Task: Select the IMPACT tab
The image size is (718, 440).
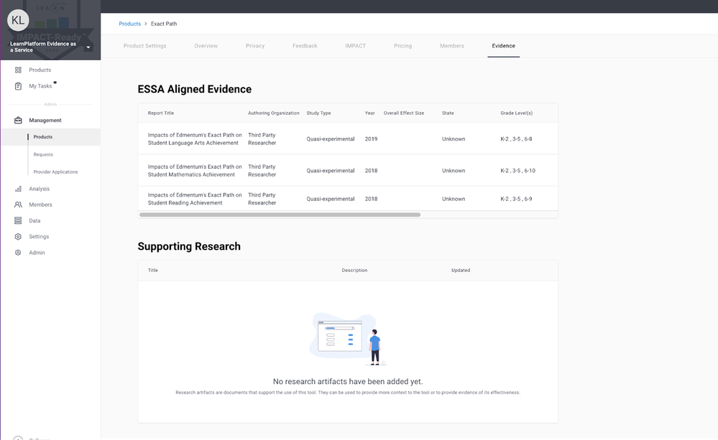Action: [355, 46]
